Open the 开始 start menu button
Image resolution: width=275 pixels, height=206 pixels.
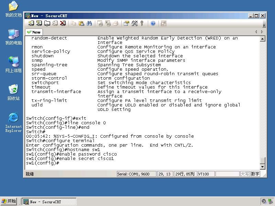[9, 201]
